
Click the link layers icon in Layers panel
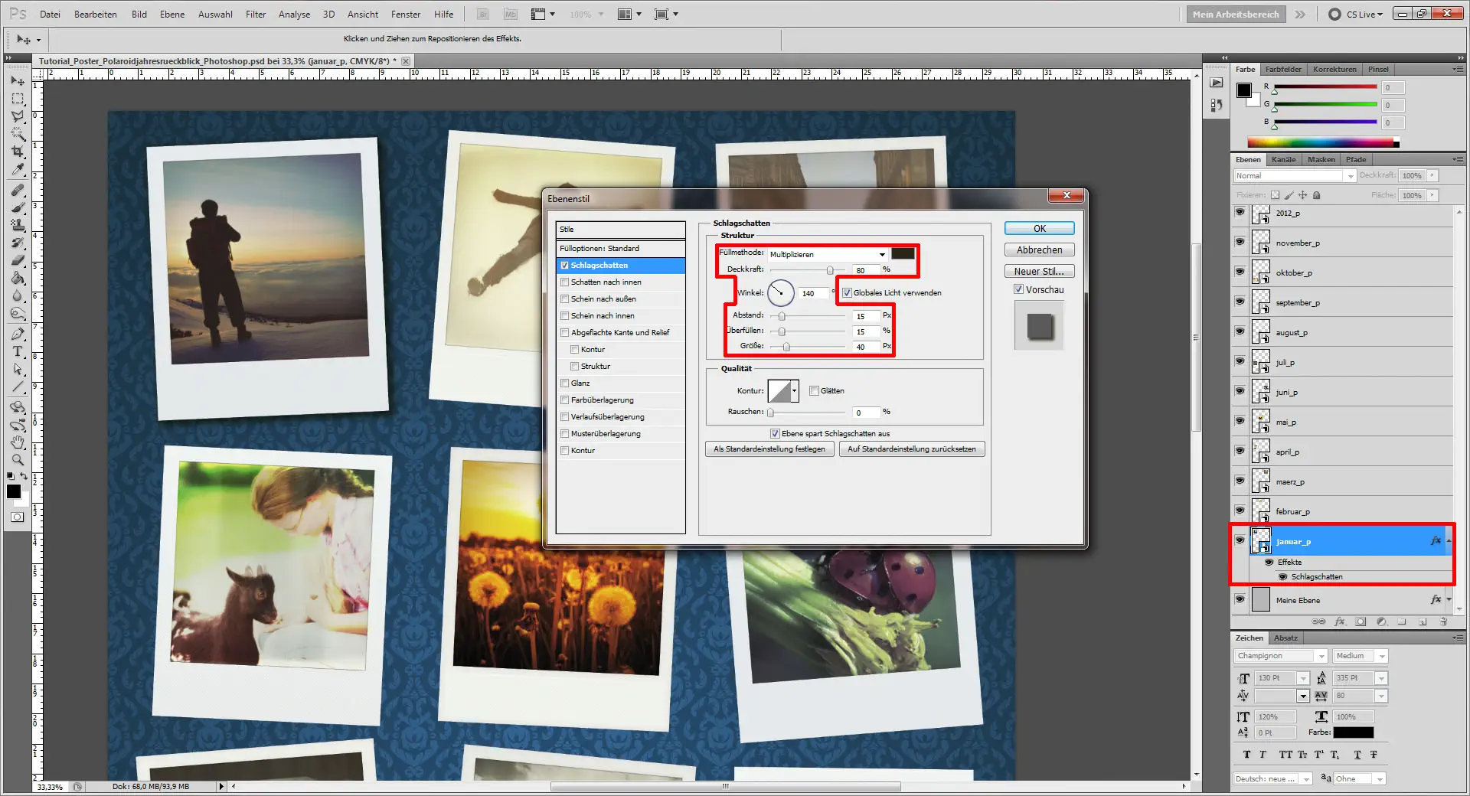pyautogui.click(x=1318, y=621)
